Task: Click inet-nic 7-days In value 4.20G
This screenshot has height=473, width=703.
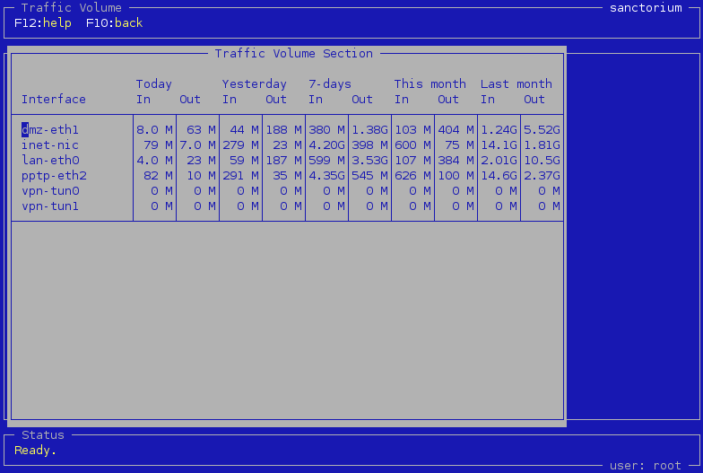Action: (x=326, y=145)
